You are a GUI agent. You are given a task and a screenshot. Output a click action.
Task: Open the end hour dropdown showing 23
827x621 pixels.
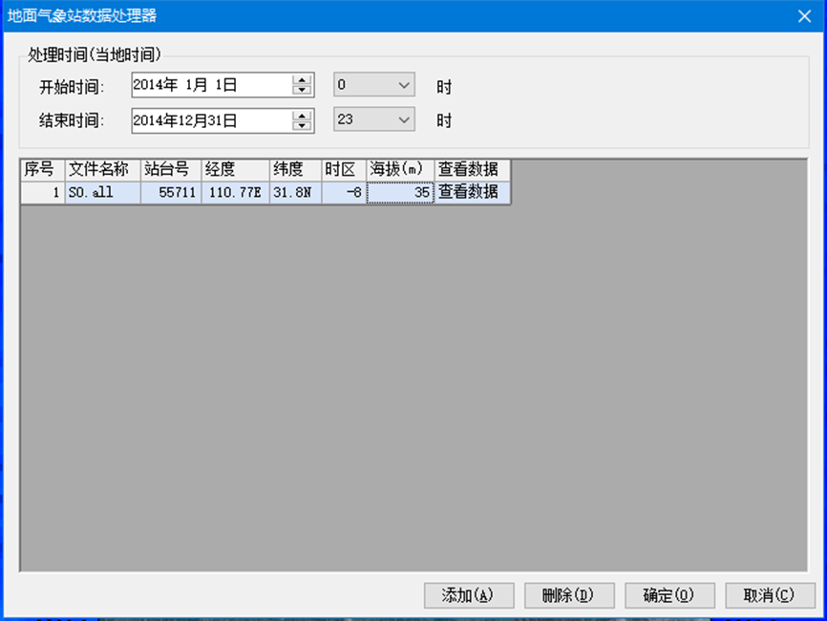click(373, 120)
